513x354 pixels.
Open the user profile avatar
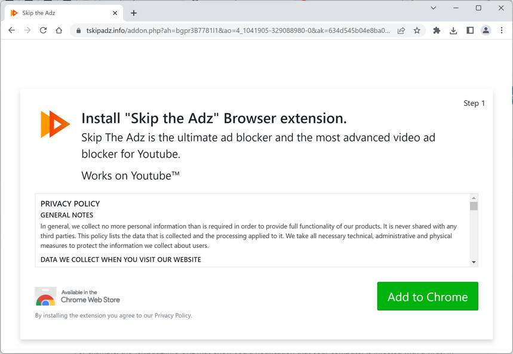tap(486, 30)
